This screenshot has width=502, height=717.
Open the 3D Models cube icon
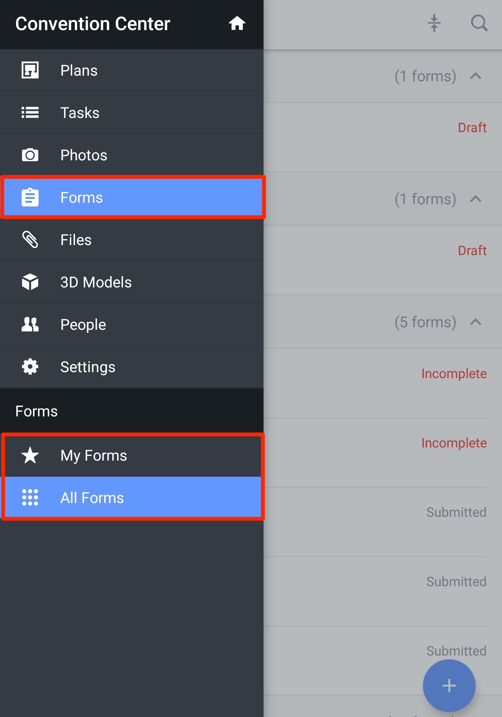point(30,282)
